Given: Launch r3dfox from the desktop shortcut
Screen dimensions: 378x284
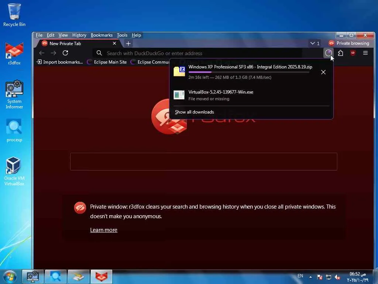Looking at the screenshot, I should point(14,54).
